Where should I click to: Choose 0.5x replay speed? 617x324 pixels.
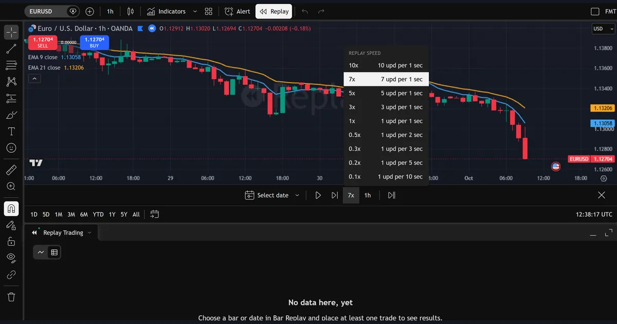coord(386,135)
